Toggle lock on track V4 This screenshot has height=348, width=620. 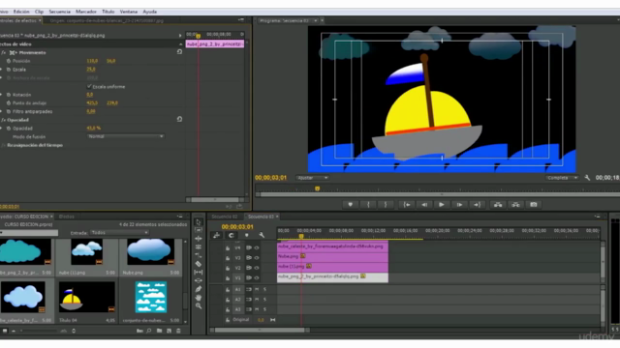[x=228, y=248]
